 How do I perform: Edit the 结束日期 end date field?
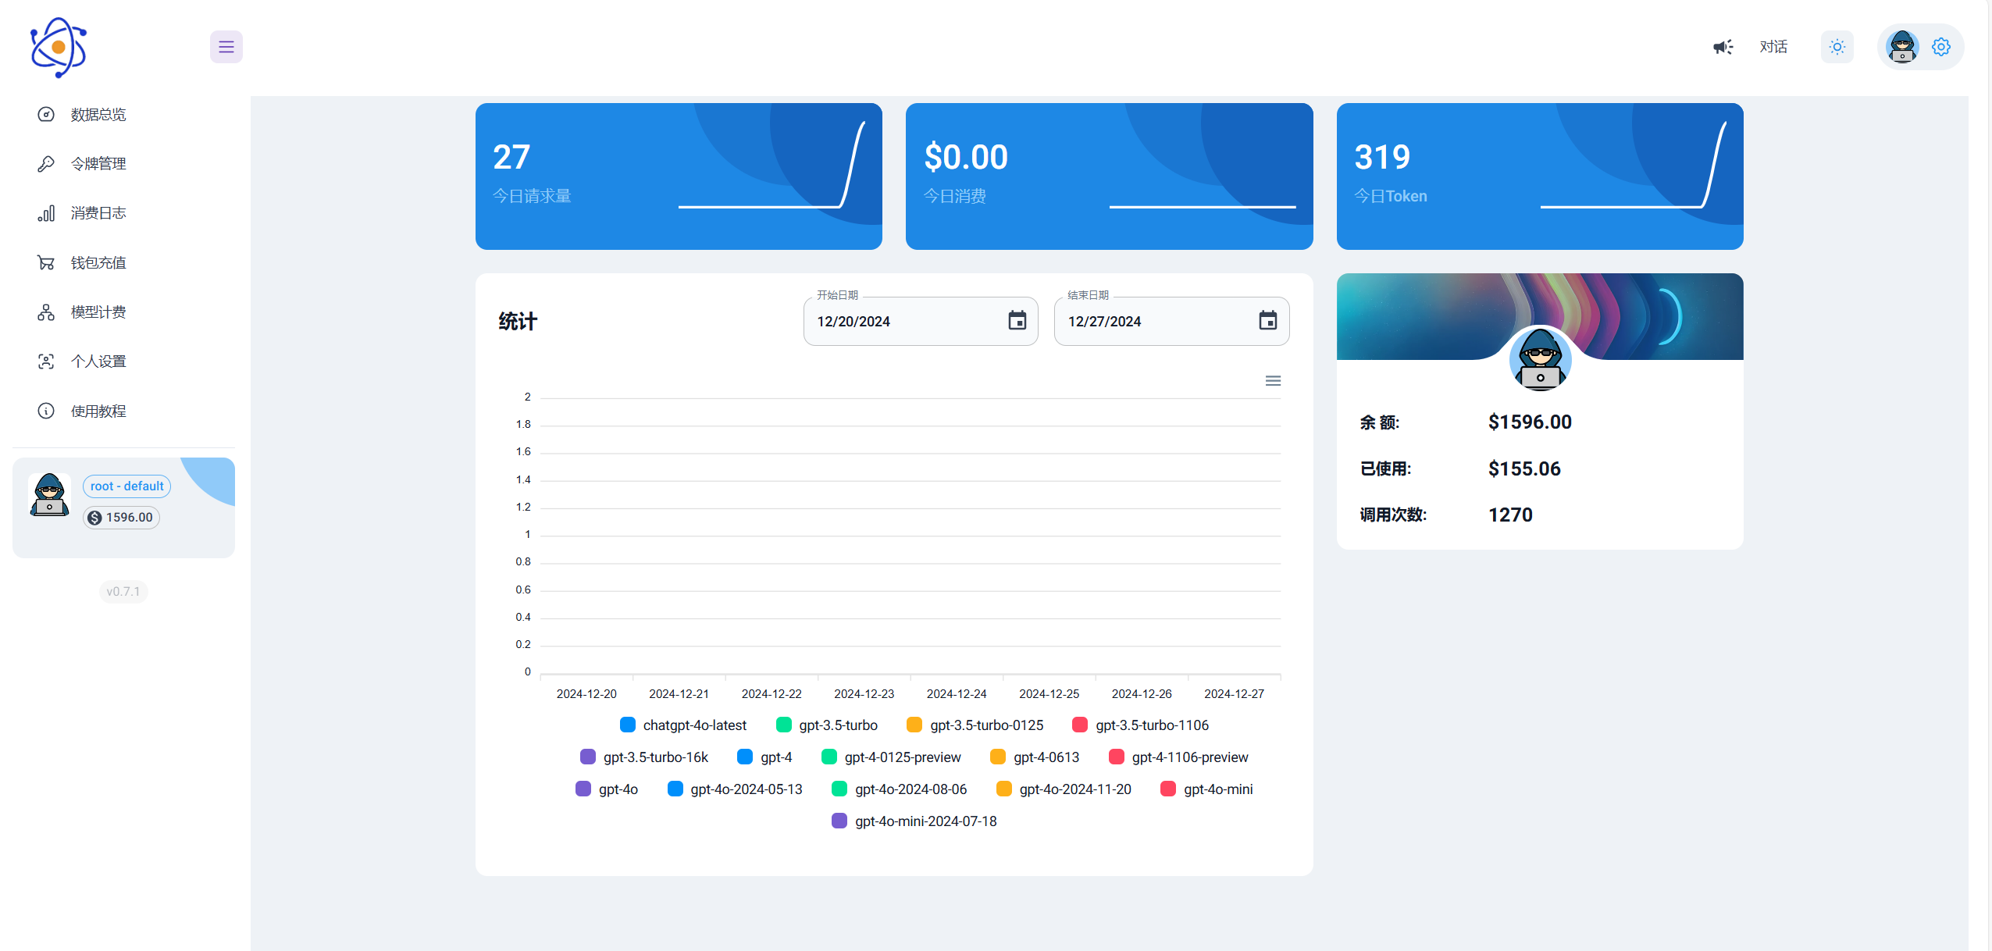pyautogui.click(x=1171, y=321)
